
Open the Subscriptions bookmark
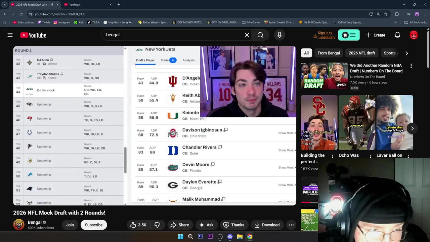[x=24, y=23]
